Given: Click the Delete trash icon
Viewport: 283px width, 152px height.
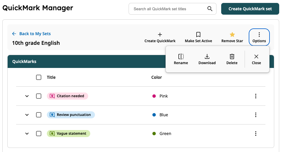Looking at the screenshot, I should pyautogui.click(x=232, y=57).
